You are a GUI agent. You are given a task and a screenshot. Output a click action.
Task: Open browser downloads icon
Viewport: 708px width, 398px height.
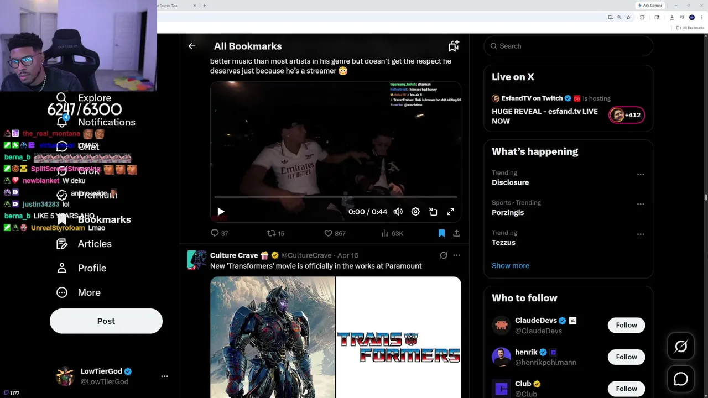pyautogui.click(x=672, y=17)
